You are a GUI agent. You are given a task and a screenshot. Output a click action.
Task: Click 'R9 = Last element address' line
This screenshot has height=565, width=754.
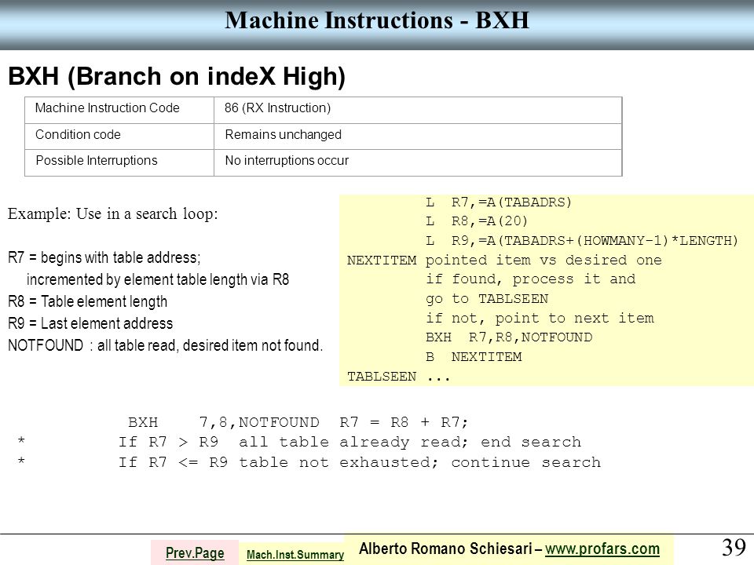(x=90, y=324)
